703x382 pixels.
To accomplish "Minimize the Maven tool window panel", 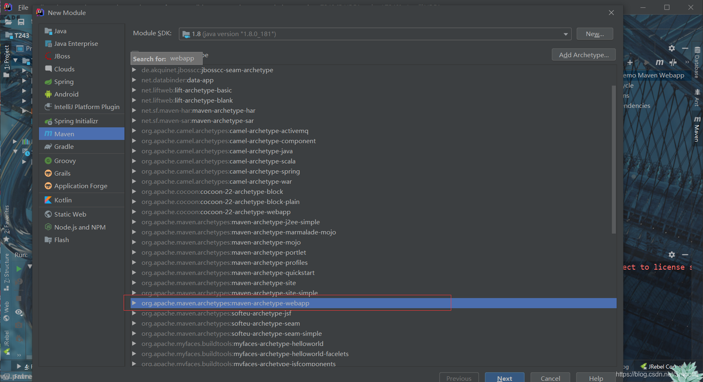I will (685, 48).
